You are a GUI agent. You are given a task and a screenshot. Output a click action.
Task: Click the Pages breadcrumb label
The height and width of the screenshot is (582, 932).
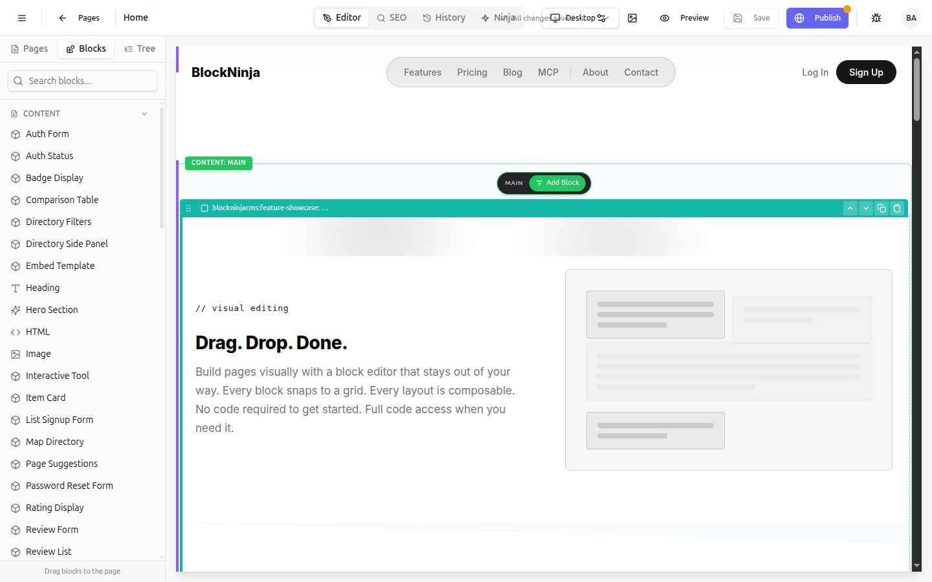click(x=89, y=18)
